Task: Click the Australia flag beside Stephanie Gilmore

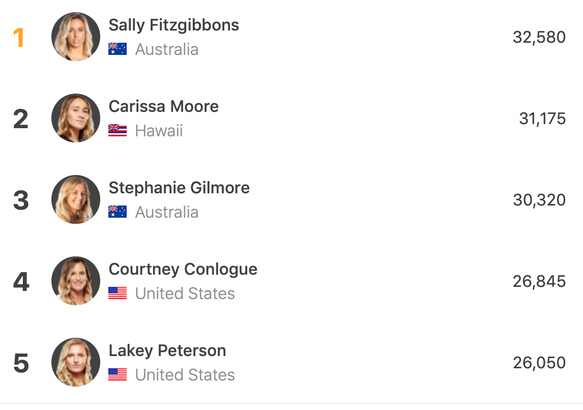Action: pyautogui.click(x=118, y=212)
